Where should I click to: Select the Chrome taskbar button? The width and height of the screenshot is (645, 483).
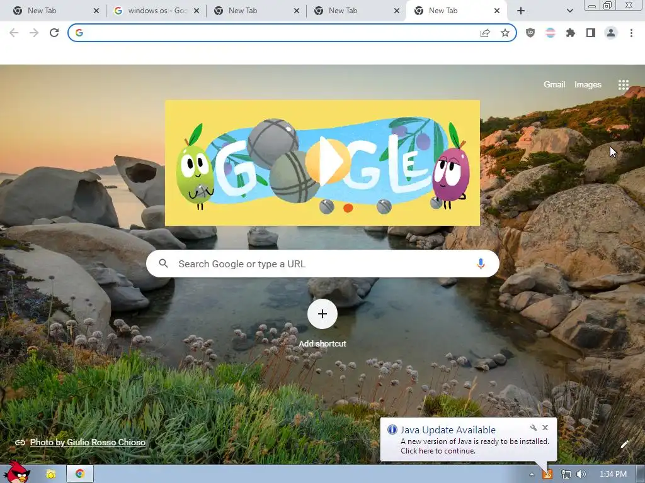click(80, 474)
